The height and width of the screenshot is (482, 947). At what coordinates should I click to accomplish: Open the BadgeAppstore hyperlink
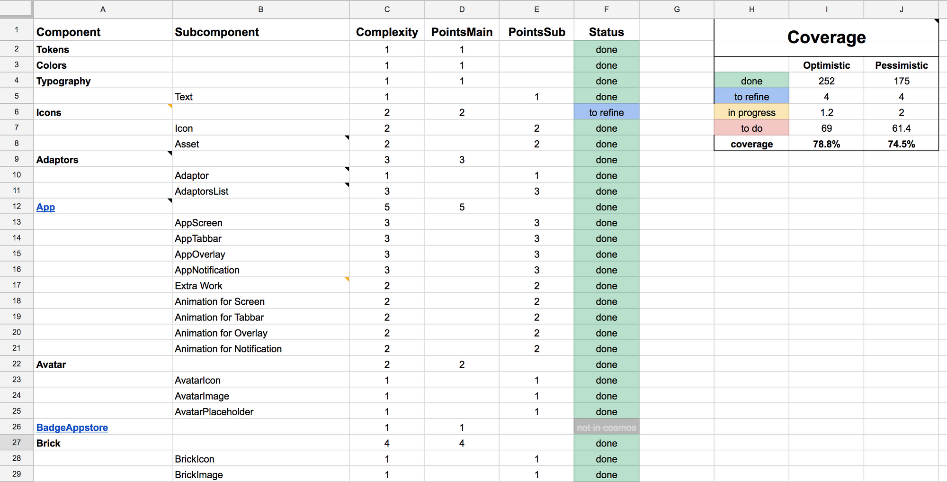coord(72,427)
